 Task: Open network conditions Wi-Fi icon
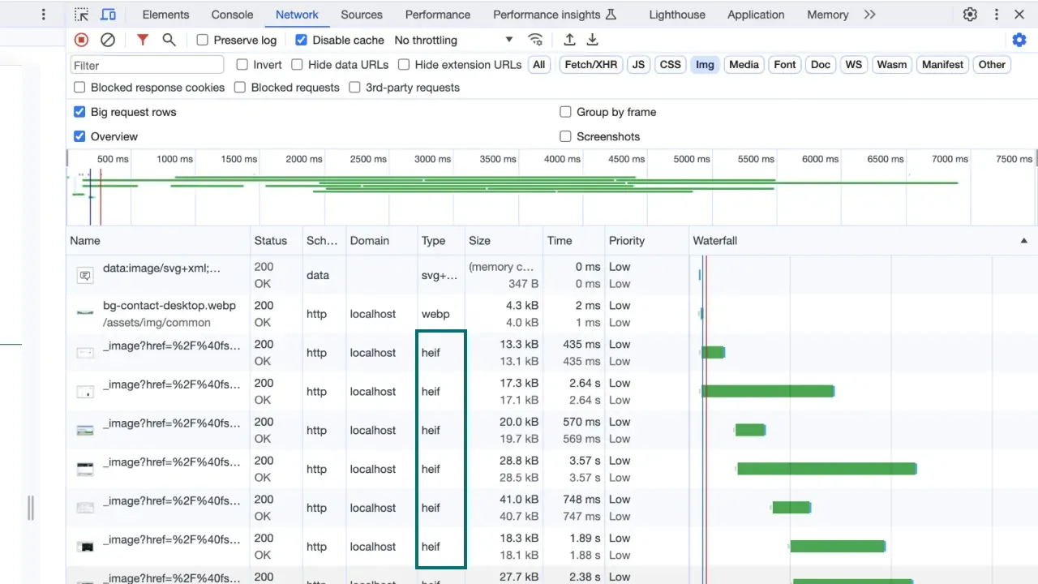(535, 40)
